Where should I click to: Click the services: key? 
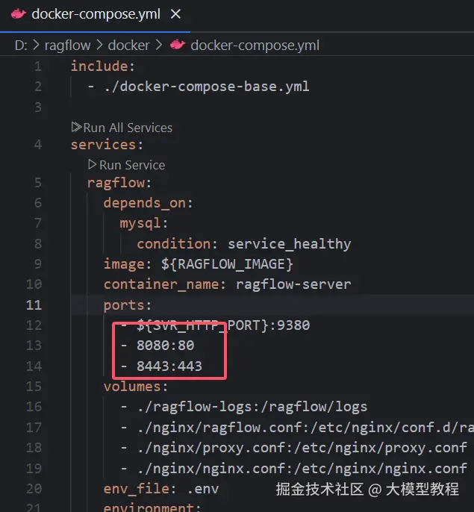click(107, 145)
